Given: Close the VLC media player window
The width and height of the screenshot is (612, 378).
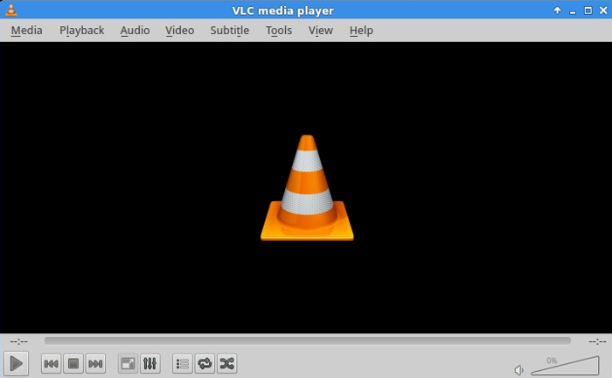Looking at the screenshot, I should click(x=603, y=10).
